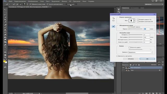This screenshot has width=167, height=94.
Task: Choose Subtract from Selection mode in options bar
Action: 21,4
